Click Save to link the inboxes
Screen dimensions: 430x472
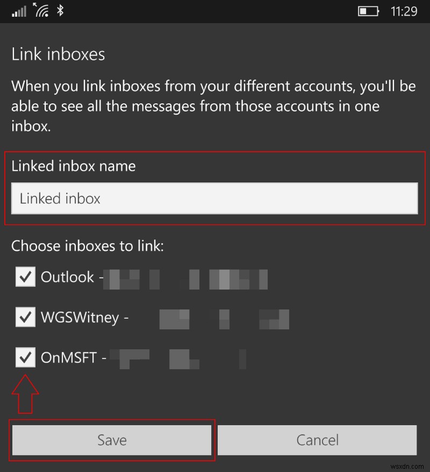point(111,440)
